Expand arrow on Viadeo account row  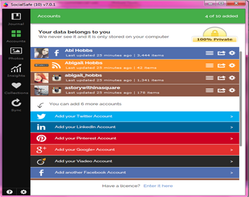(232, 161)
